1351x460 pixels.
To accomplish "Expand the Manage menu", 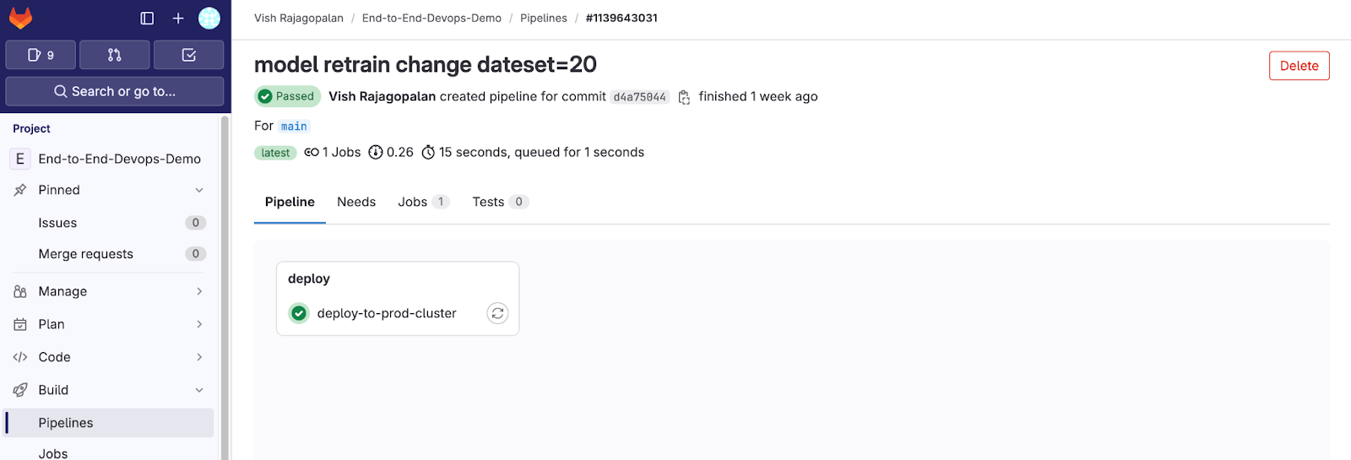I will [199, 291].
